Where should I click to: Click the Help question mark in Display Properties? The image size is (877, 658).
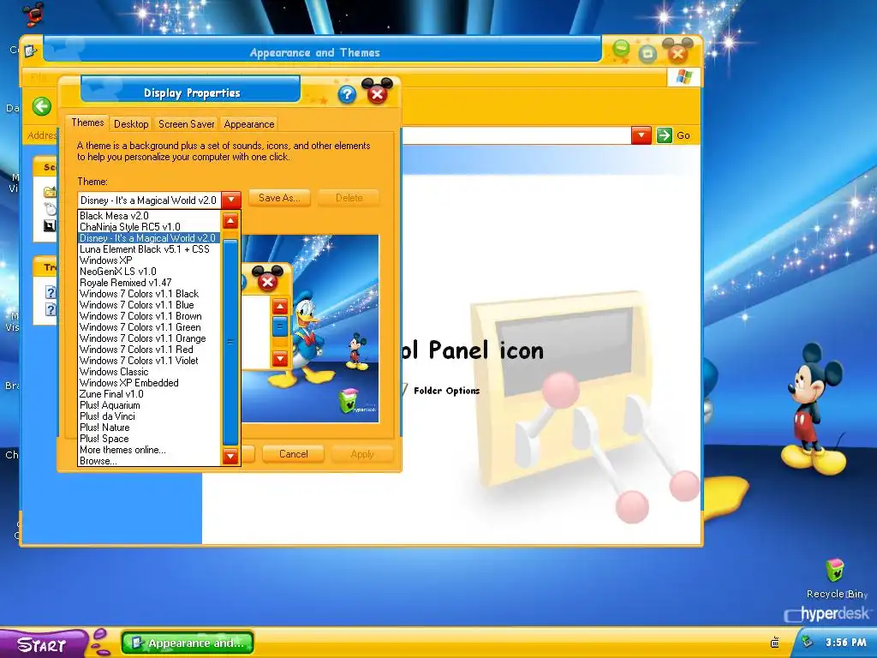point(347,94)
